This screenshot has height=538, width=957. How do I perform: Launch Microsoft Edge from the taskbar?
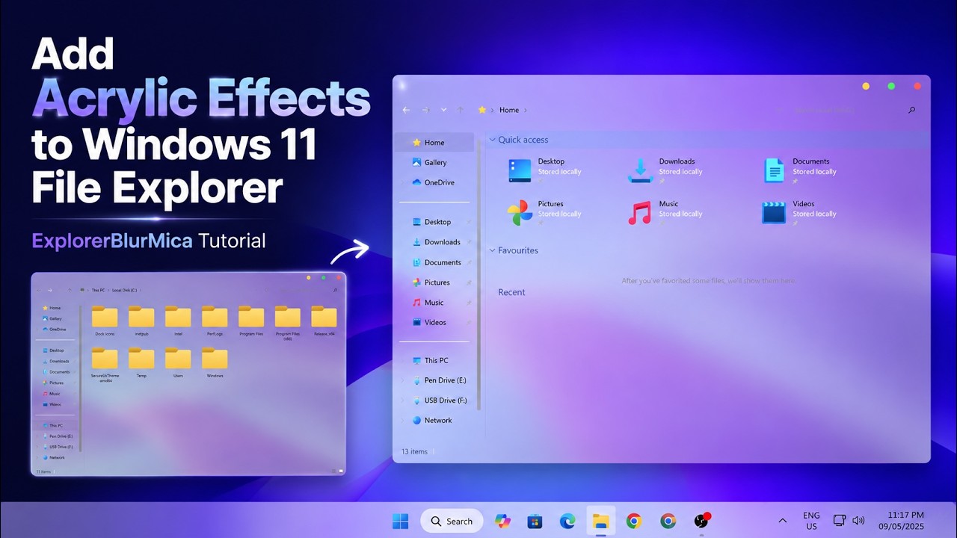click(567, 521)
